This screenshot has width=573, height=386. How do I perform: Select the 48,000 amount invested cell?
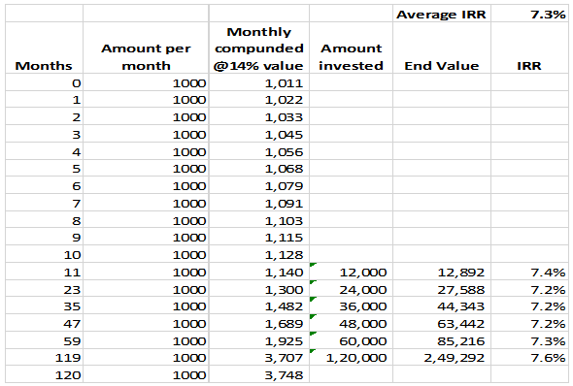tap(351, 323)
